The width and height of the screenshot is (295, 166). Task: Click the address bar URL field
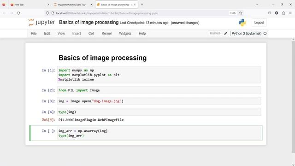pyautogui.click(x=139, y=13)
